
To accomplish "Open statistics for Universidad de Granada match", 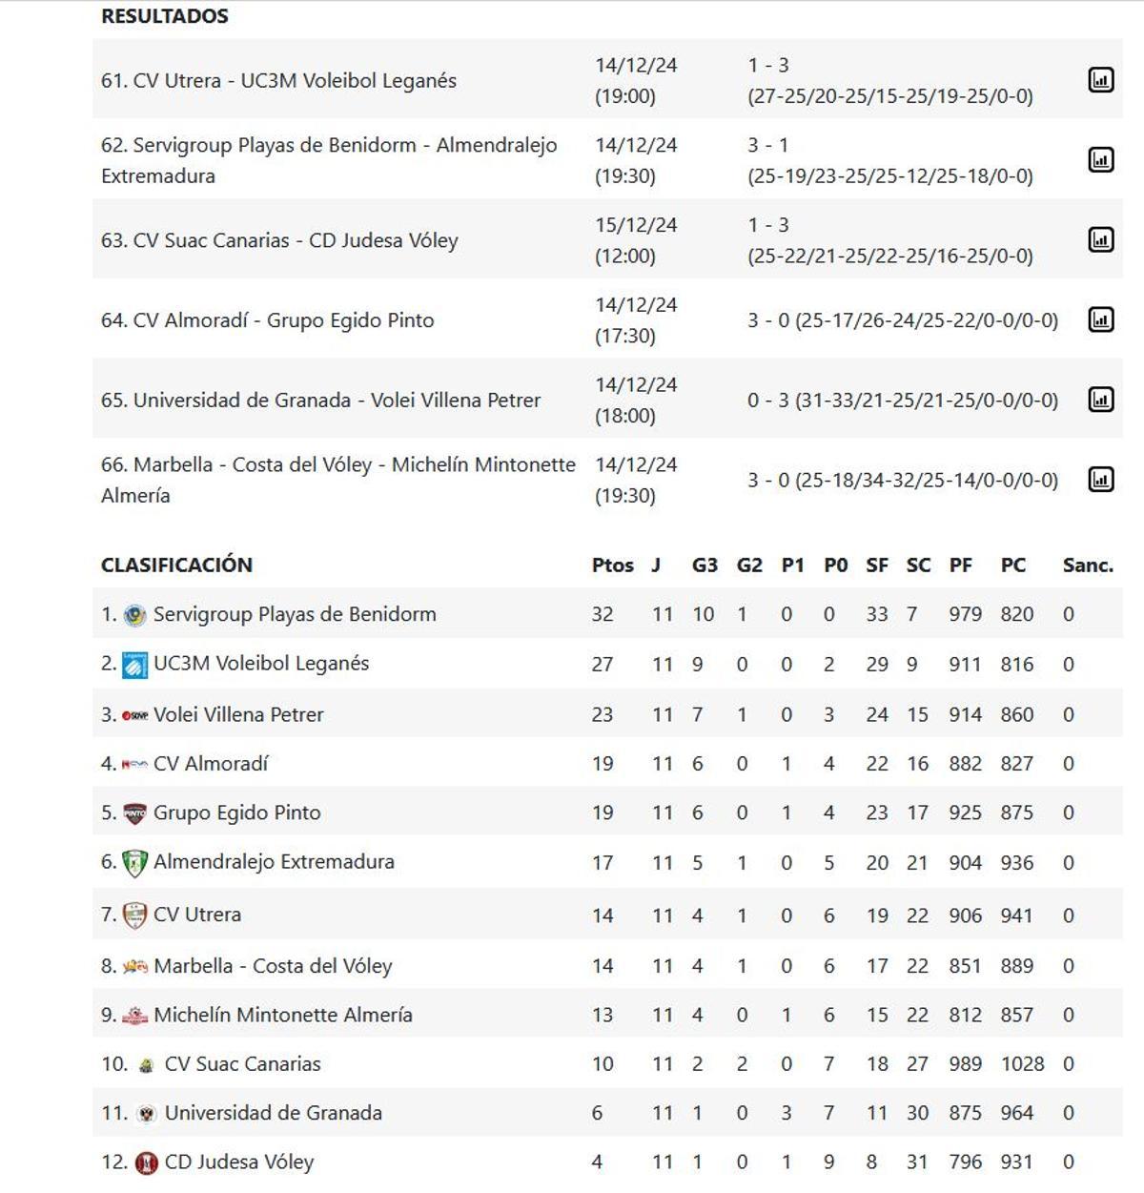I will (1102, 400).
